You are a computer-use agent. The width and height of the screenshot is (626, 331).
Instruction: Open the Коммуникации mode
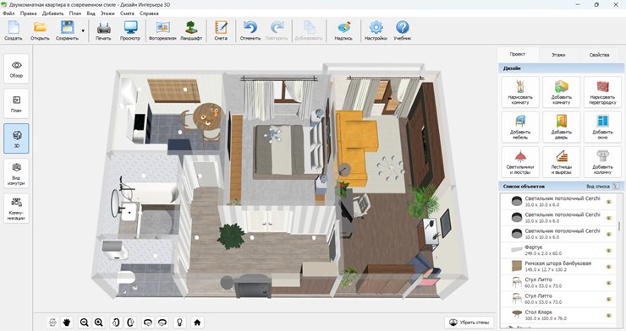coord(16,209)
